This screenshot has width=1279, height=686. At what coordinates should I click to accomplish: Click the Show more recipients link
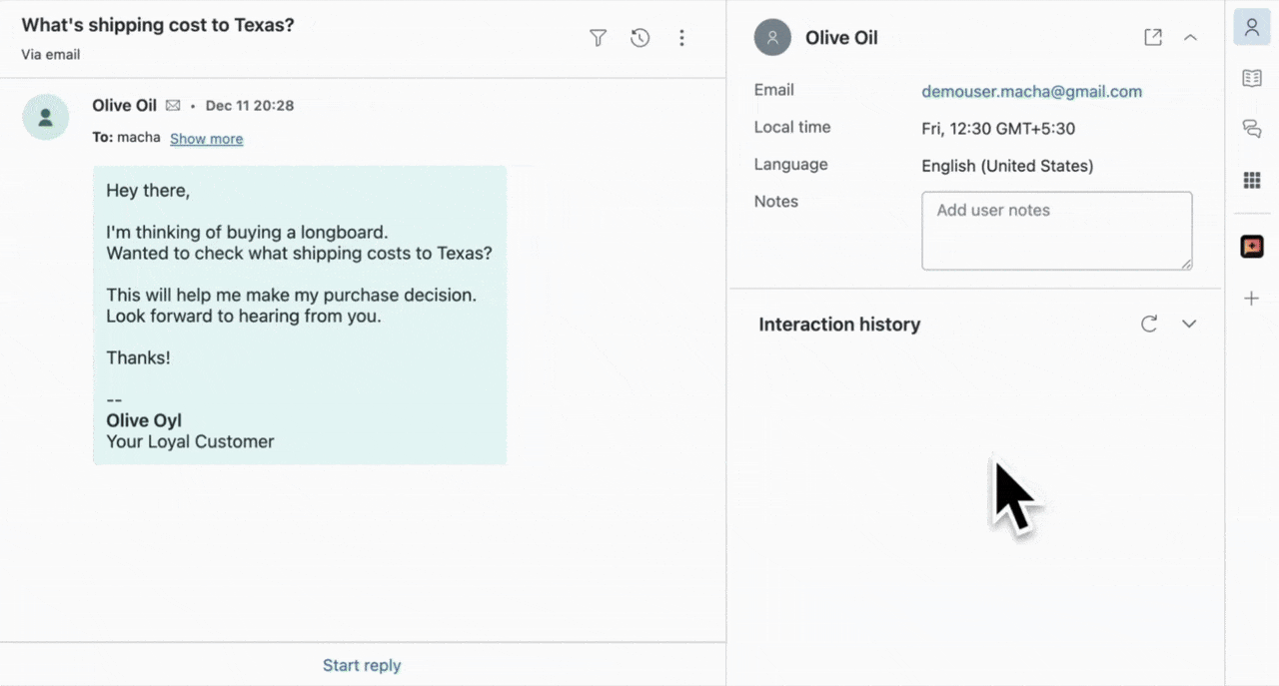pos(206,139)
